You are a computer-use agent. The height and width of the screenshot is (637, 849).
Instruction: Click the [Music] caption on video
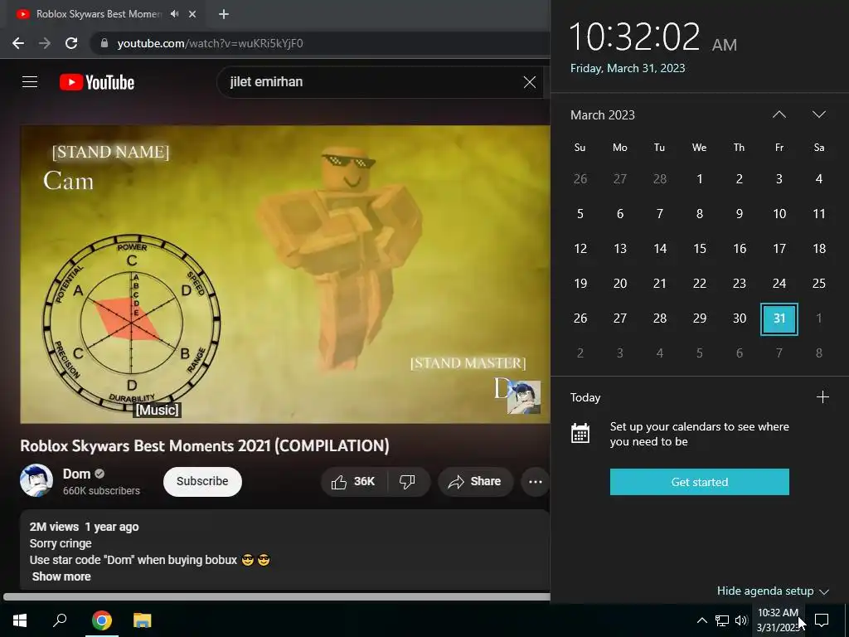pyautogui.click(x=157, y=410)
